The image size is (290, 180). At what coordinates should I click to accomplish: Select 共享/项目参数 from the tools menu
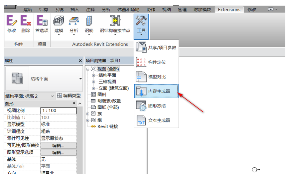click(157, 48)
